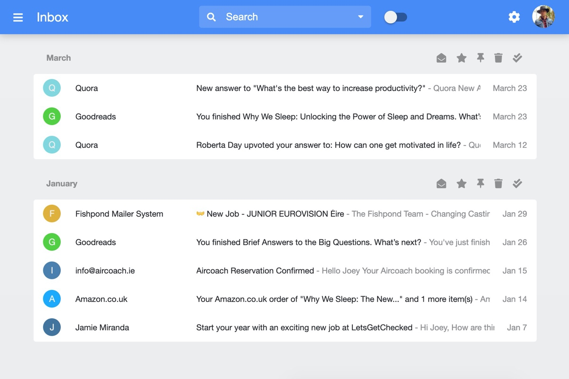Image resolution: width=569 pixels, height=379 pixels.
Task: Open Amazon.co.uk order email
Action: [x=285, y=299]
